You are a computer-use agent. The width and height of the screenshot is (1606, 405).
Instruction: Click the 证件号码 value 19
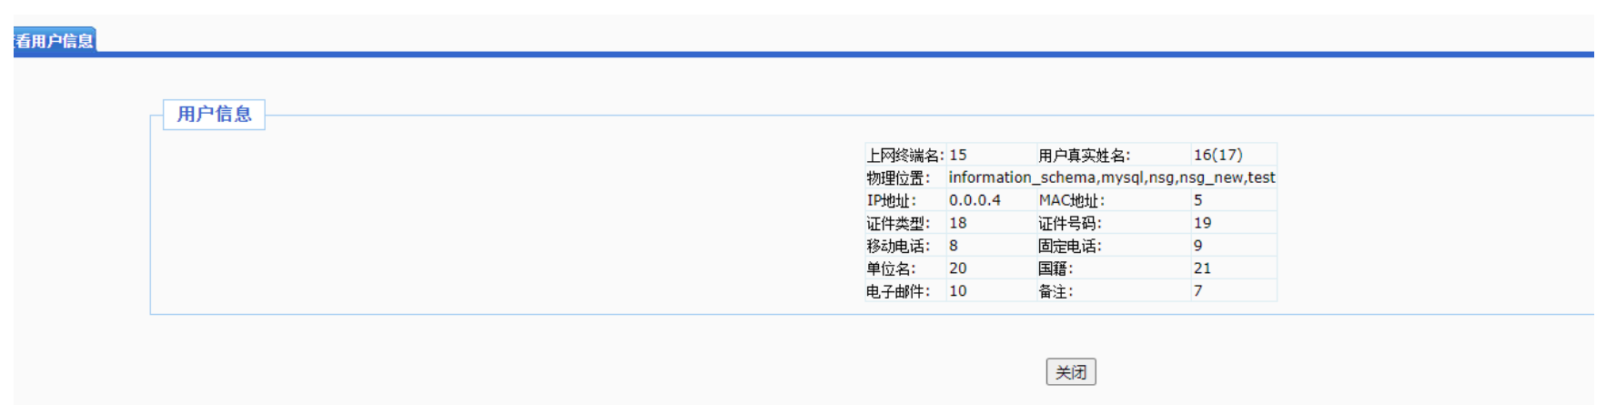pyautogui.click(x=1202, y=223)
